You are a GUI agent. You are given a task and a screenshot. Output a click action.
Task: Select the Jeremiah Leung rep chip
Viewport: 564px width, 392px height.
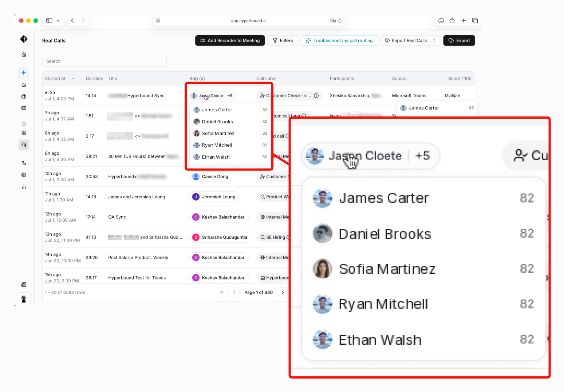tap(214, 197)
